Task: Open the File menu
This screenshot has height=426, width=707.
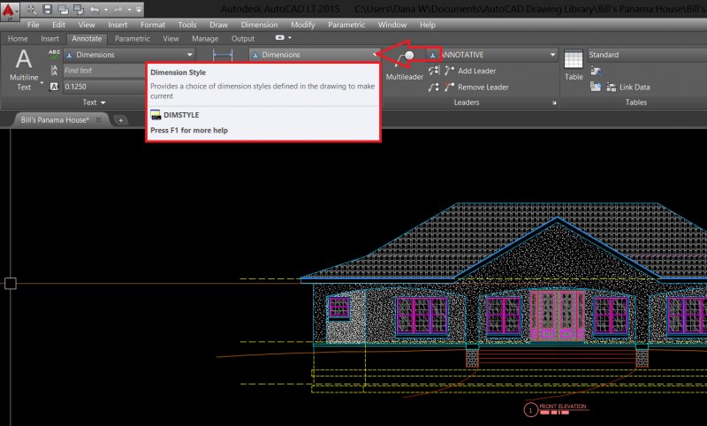Action: pos(33,25)
